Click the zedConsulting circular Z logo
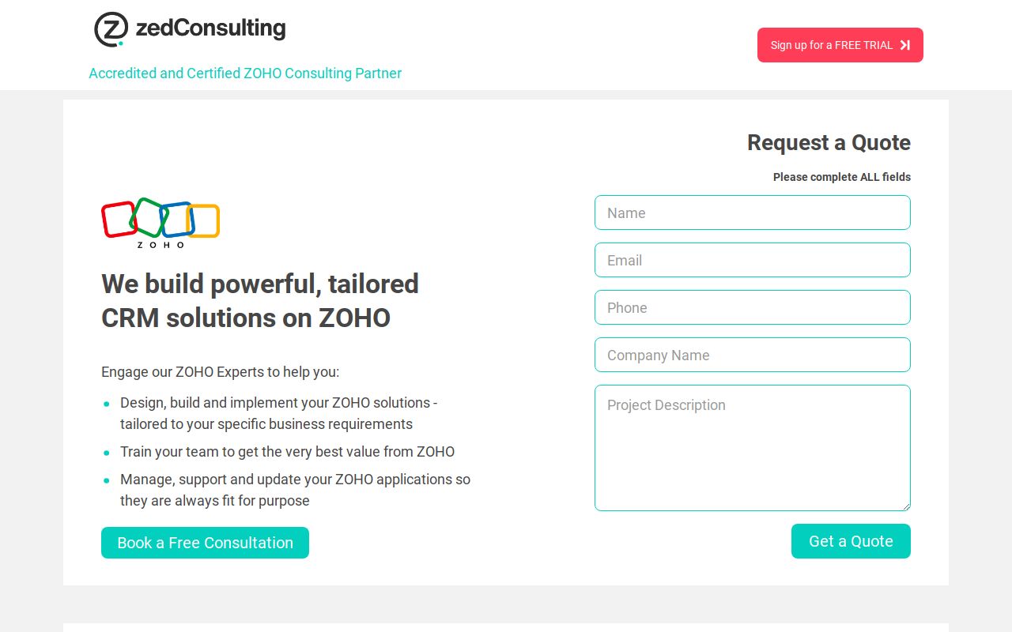Viewport: 1012px width, 632px height. (x=111, y=29)
